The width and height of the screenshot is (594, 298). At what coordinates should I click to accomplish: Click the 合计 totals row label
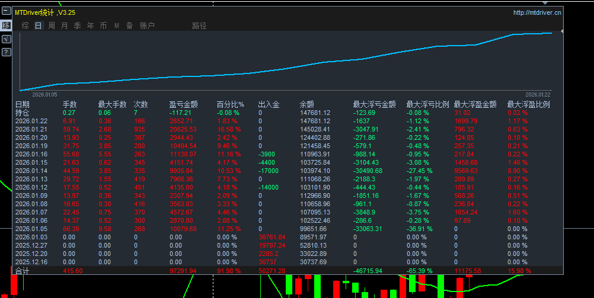click(22, 271)
